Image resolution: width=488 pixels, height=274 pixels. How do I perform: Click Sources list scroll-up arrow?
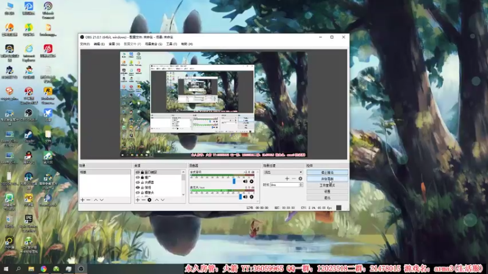184,172
